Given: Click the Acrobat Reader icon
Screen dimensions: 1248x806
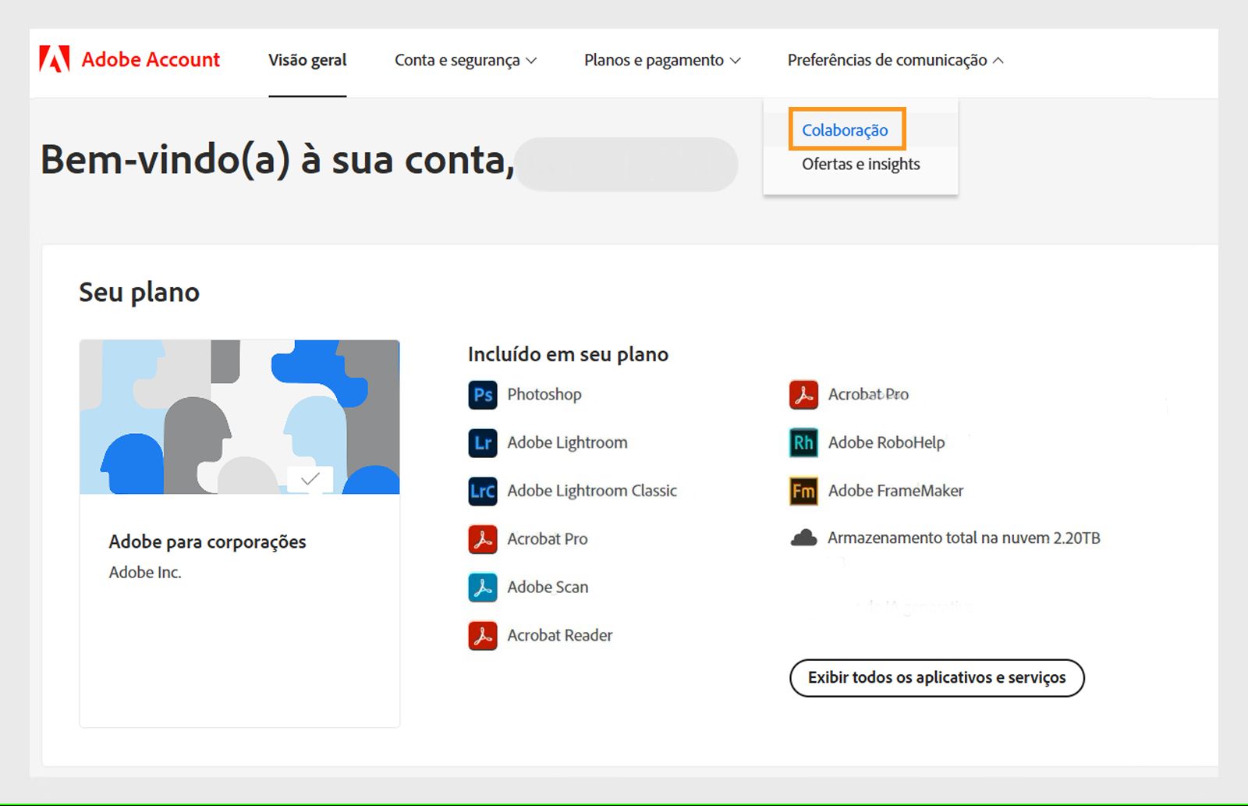Looking at the screenshot, I should click(x=483, y=636).
